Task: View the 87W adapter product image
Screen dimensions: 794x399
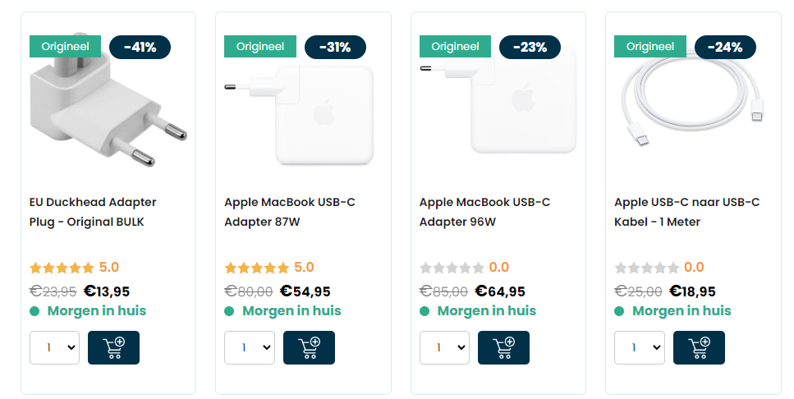Action: pos(300,115)
